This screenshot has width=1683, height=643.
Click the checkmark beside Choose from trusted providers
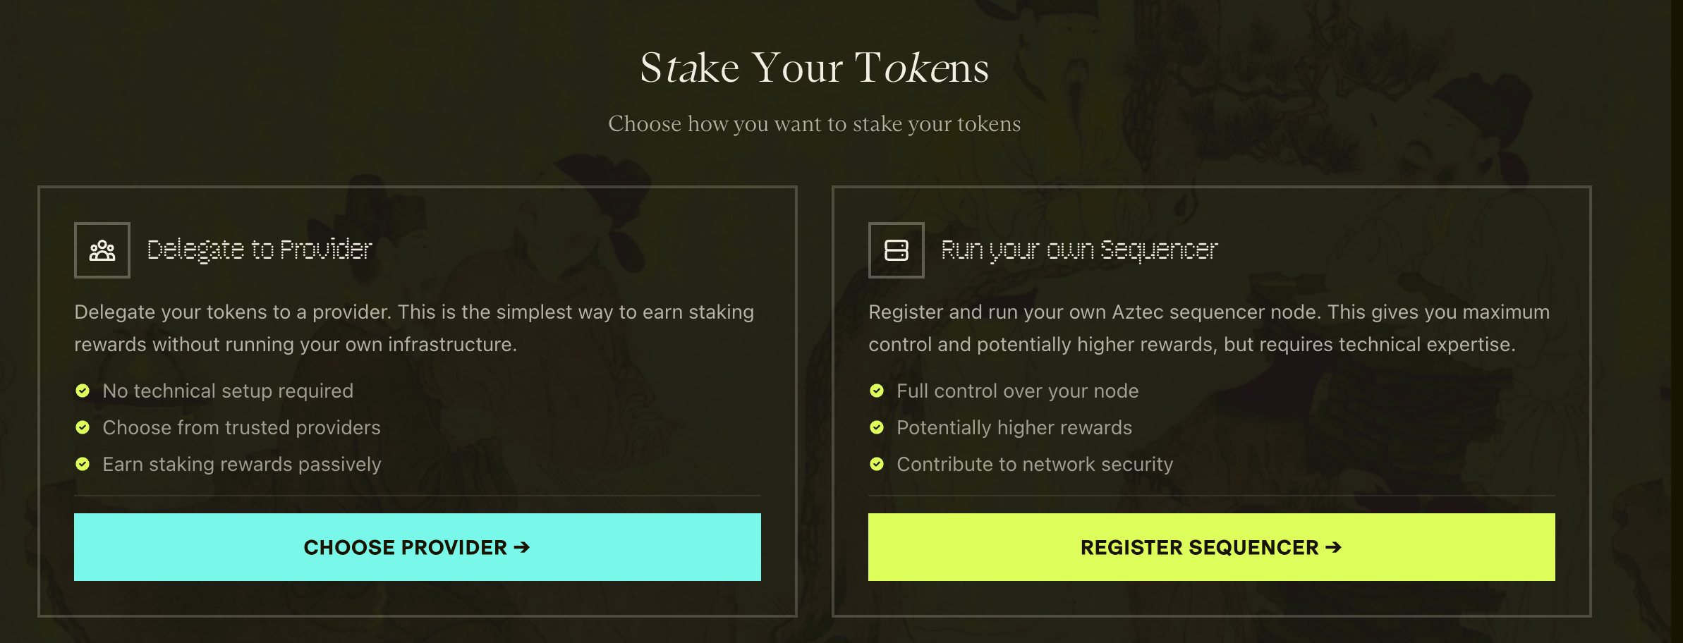coord(83,428)
